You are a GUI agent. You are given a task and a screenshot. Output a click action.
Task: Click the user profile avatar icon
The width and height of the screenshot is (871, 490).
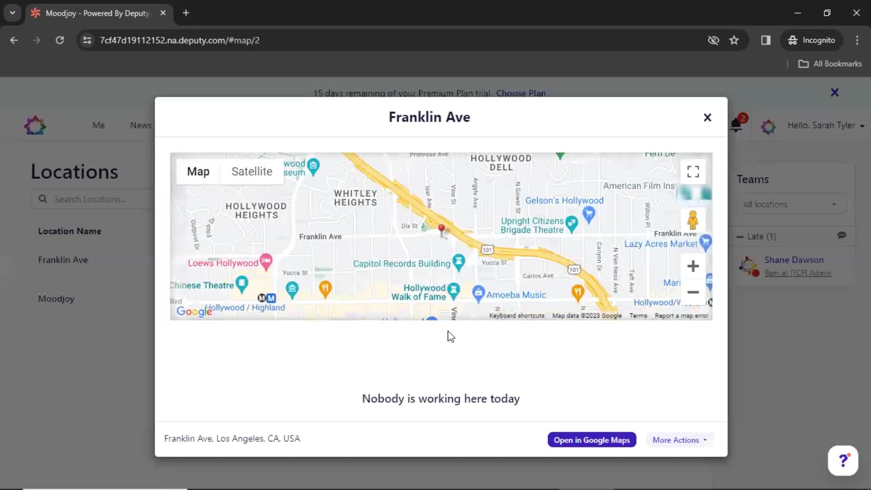768,126
